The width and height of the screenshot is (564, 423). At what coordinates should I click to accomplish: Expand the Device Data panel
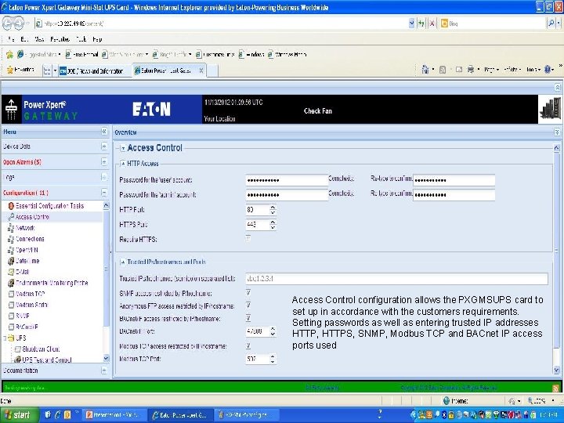(x=104, y=146)
